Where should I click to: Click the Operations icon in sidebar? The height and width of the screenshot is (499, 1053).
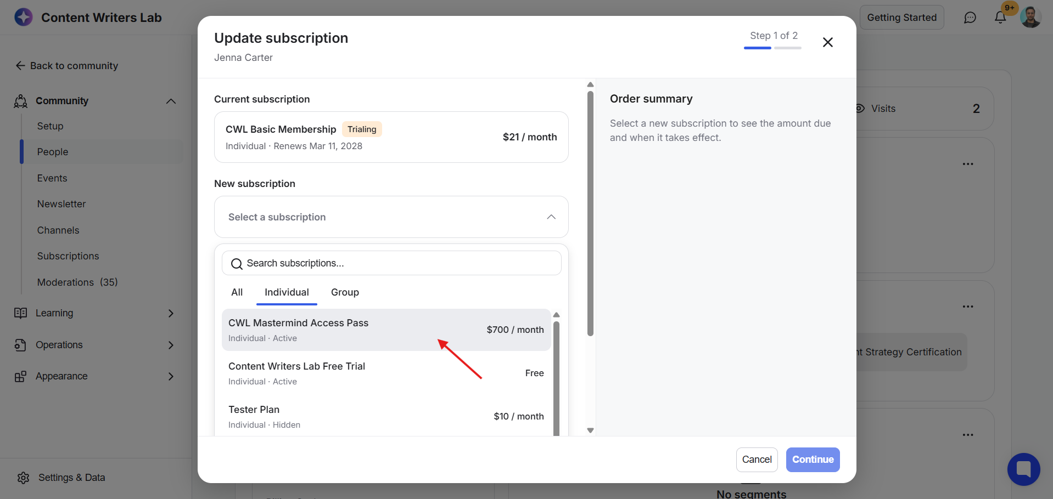(21, 345)
